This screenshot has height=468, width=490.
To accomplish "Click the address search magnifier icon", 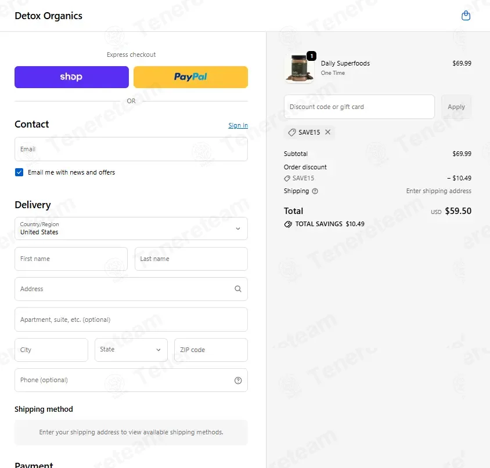I will pyautogui.click(x=238, y=289).
